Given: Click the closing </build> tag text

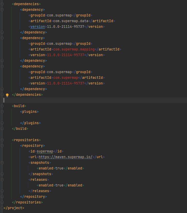Looking at the screenshot, I should tap(20, 129).
